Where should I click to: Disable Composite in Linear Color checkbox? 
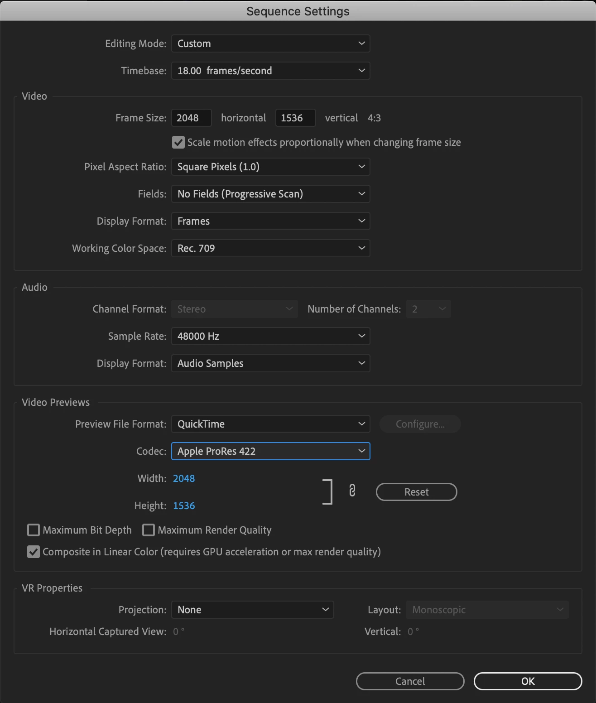34,552
